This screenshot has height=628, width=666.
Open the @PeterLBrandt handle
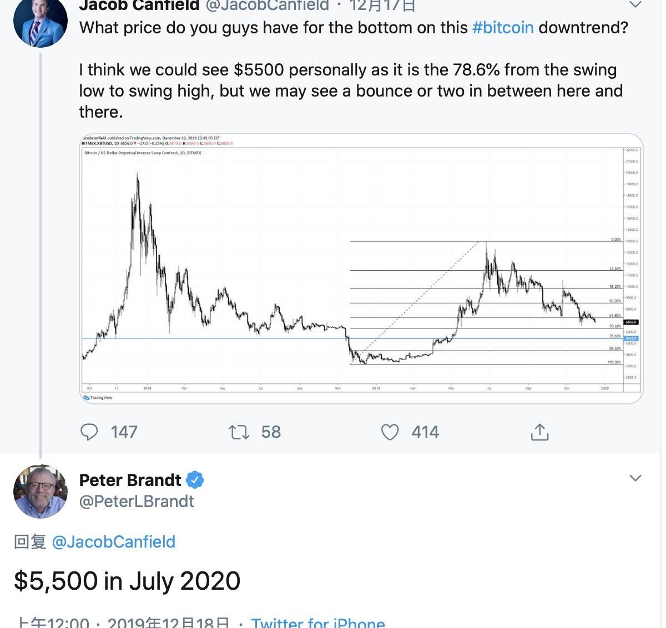click(137, 501)
